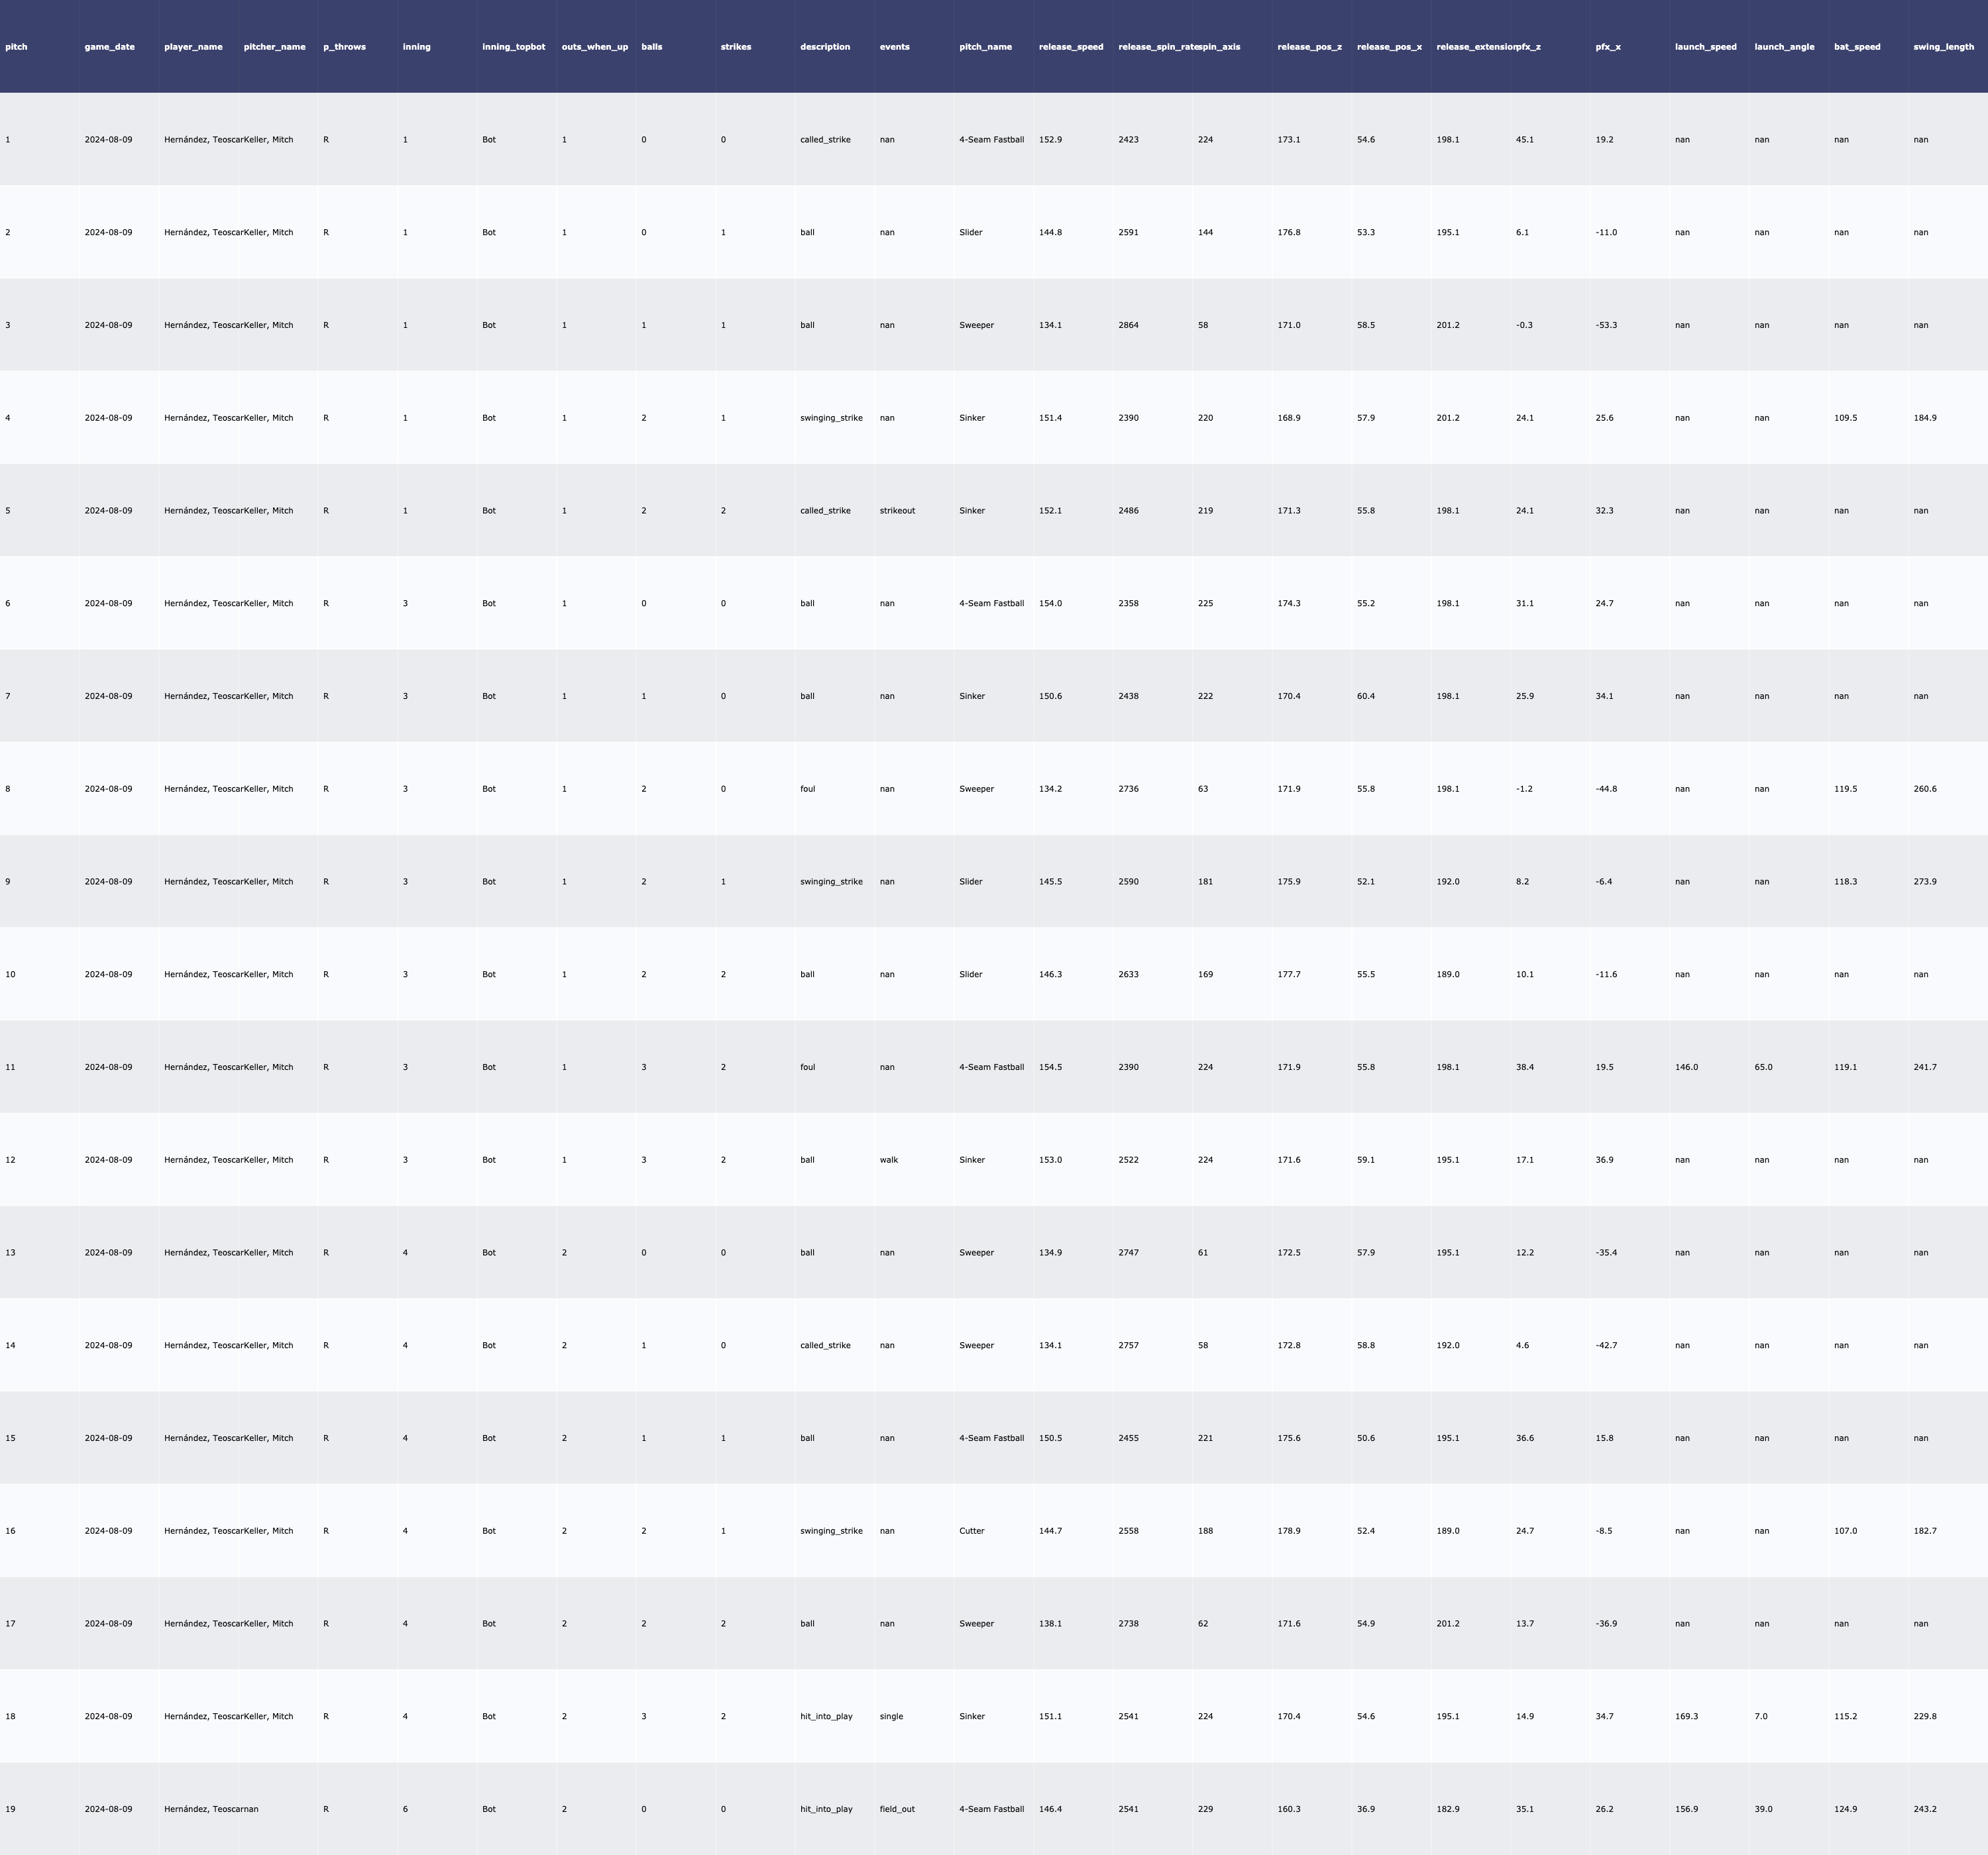Image resolution: width=1988 pixels, height=1855 pixels.
Task: Sort by the swing_length header
Action: point(1943,47)
